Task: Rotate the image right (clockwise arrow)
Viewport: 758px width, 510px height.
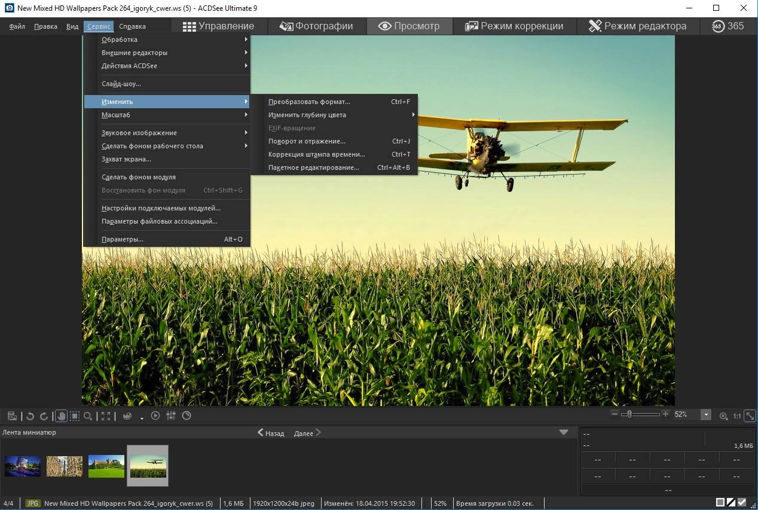Action: (x=44, y=416)
